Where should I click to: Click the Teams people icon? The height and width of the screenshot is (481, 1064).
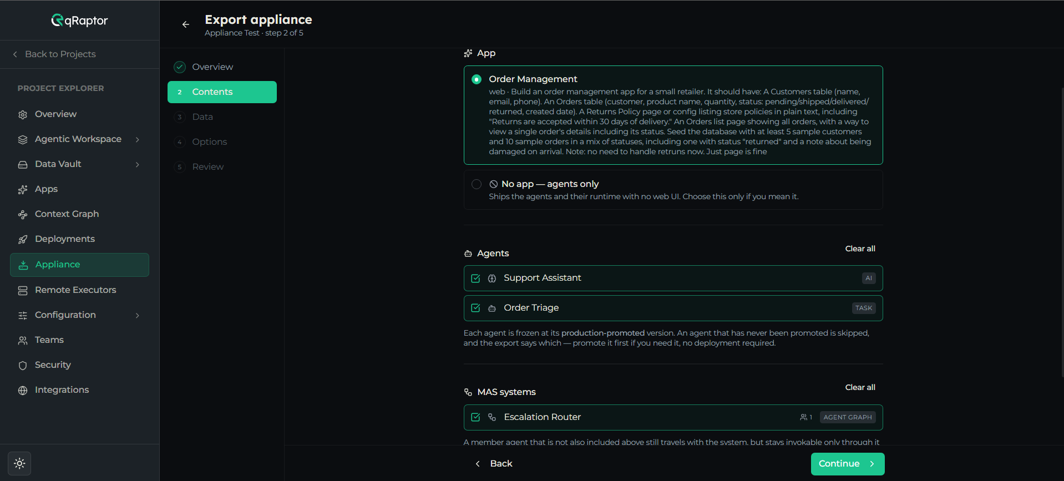click(x=23, y=340)
